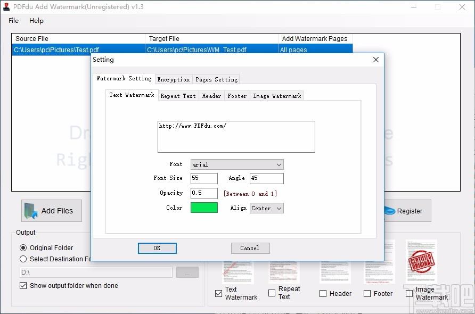The width and height of the screenshot is (475, 314).
Task: Enable the Footer checkbox
Action: point(367,293)
